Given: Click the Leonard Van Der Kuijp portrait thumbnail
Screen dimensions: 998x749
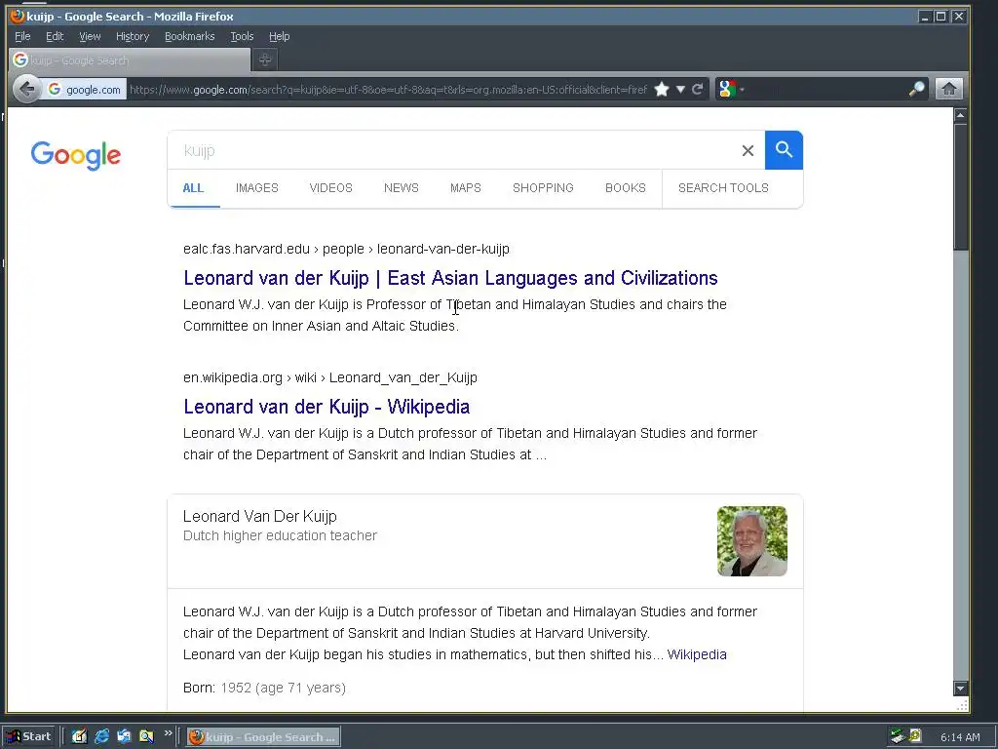Looking at the screenshot, I should click(x=752, y=541).
